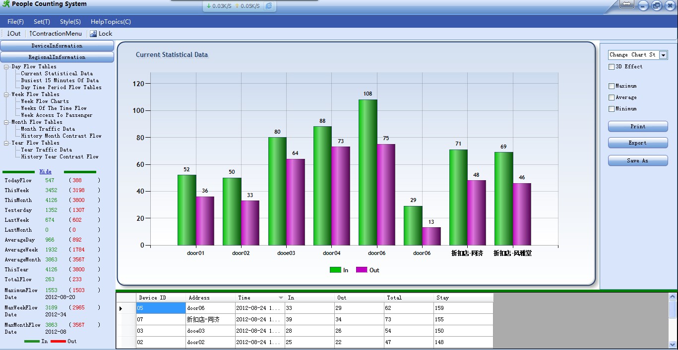Click the green In legend swatch
Screen dimensions: 678x350
coord(335,270)
